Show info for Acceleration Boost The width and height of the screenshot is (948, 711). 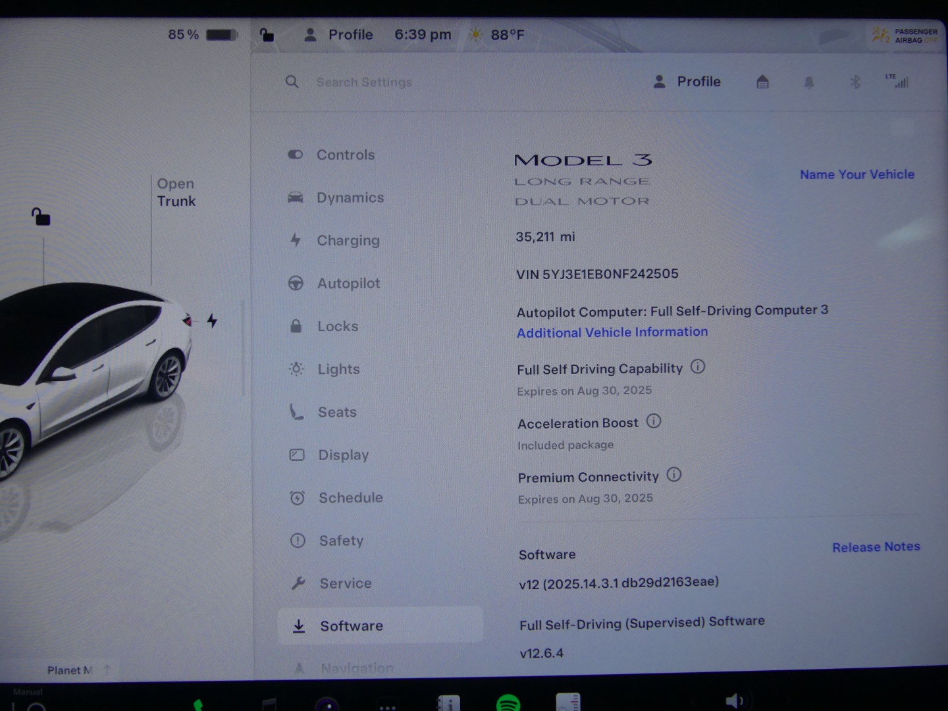pos(654,421)
